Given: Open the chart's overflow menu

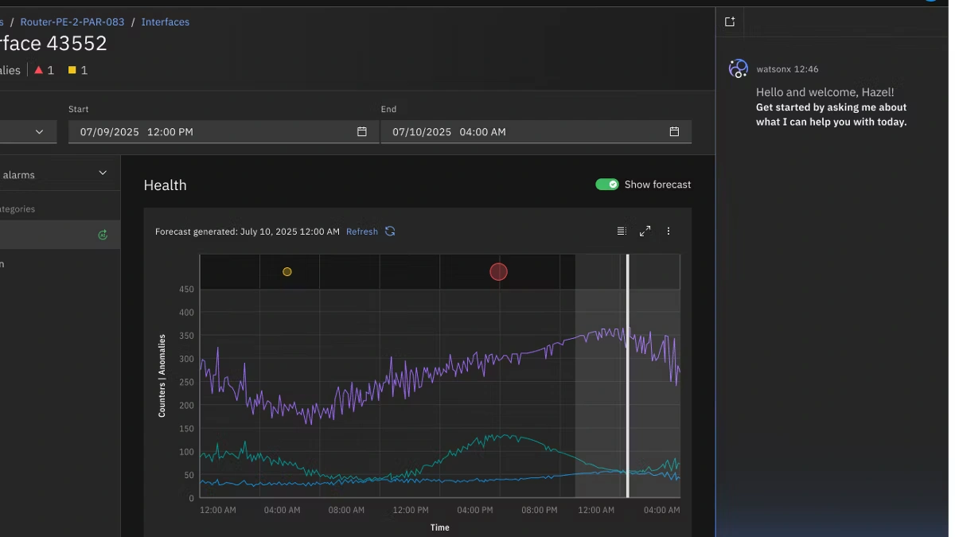Looking at the screenshot, I should [668, 231].
